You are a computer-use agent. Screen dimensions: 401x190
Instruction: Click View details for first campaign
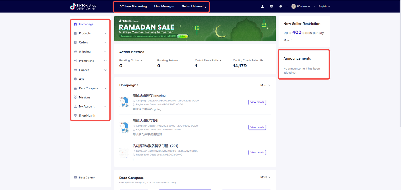tap(257, 102)
